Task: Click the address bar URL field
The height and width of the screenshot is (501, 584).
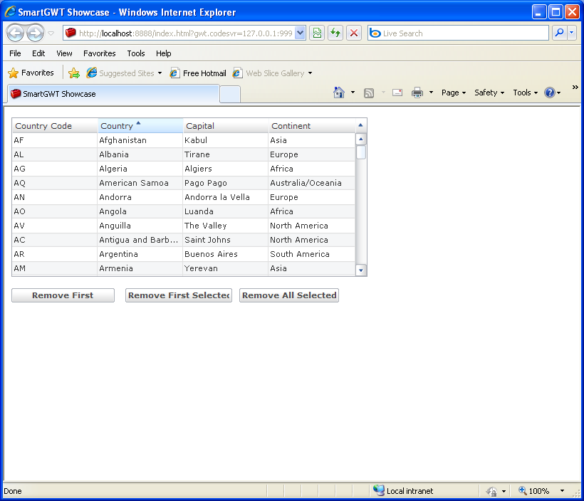Action: click(179, 33)
